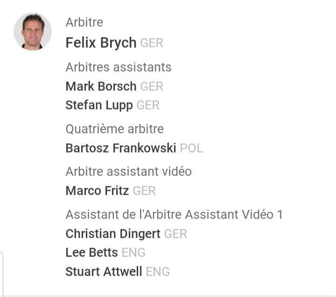The height and width of the screenshot is (297, 336).
Task: Select Lee Betts in the list
Action: pos(91,253)
